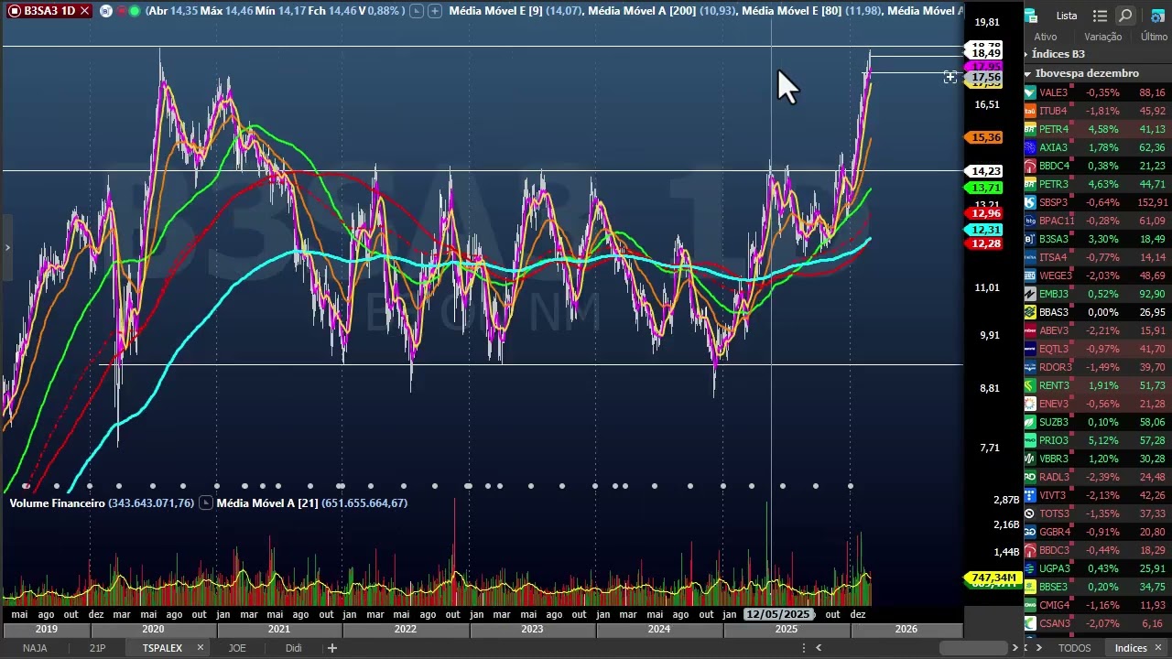Click the plus button to add an indicator
The width and height of the screenshot is (1172, 659).
coord(434,11)
